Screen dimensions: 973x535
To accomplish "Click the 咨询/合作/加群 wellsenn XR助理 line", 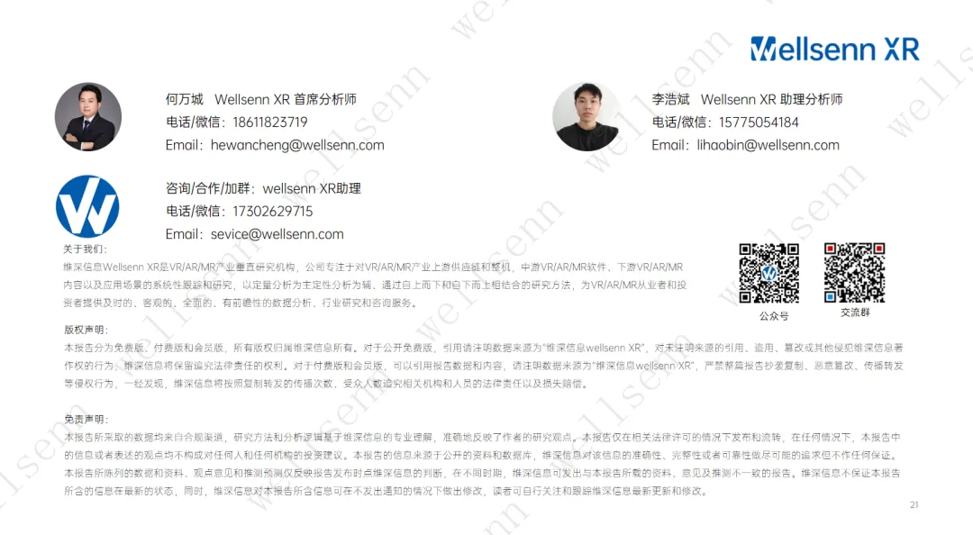I will pos(263,188).
